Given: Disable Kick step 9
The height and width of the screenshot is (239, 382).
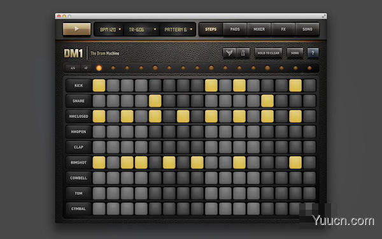Looking at the screenshot, I should click(x=211, y=85).
